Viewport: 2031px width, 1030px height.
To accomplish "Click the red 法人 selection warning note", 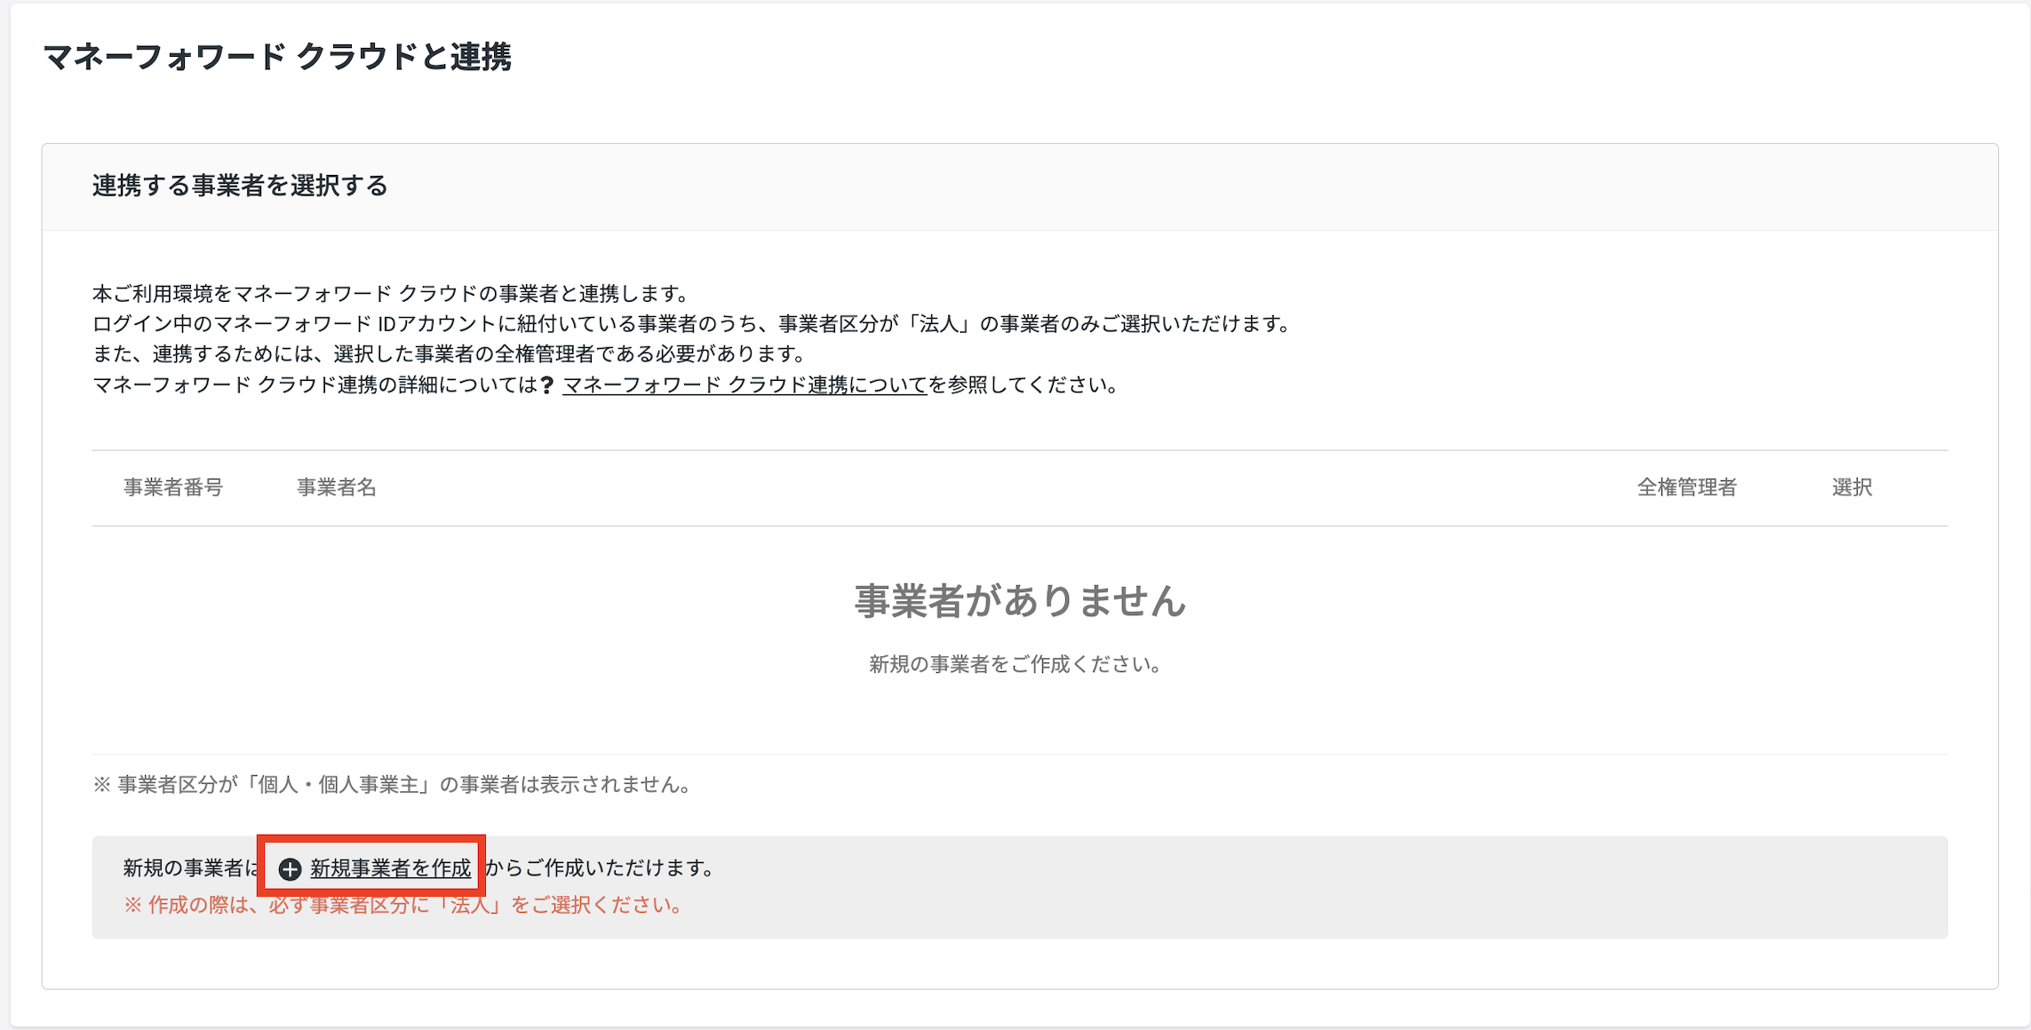I will coord(404,905).
